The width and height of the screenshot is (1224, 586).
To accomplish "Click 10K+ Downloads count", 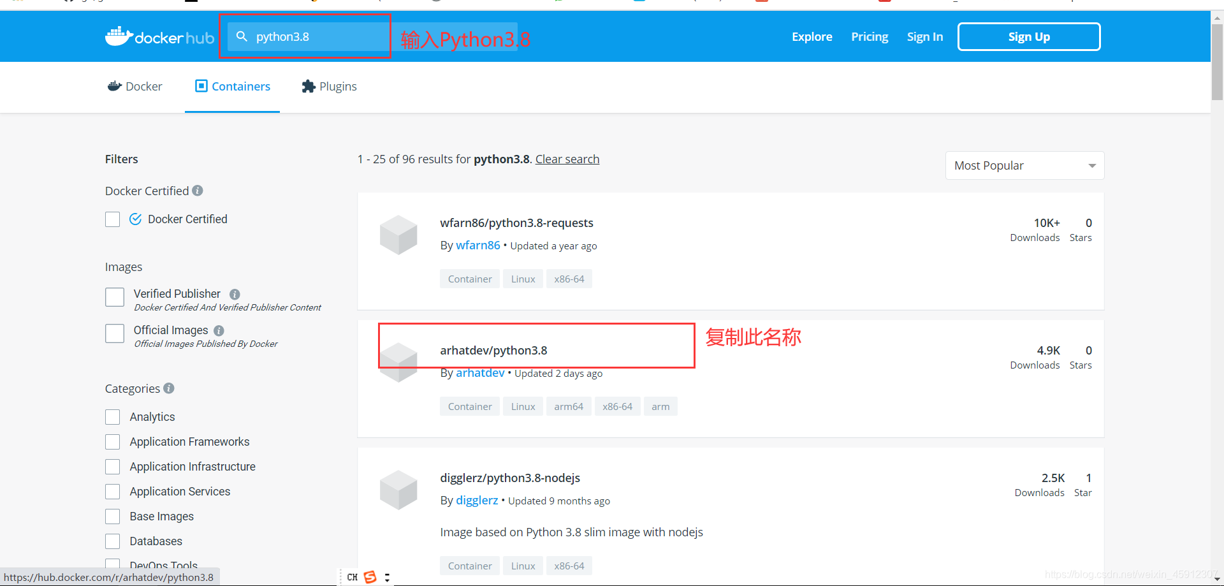I will click(1035, 230).
